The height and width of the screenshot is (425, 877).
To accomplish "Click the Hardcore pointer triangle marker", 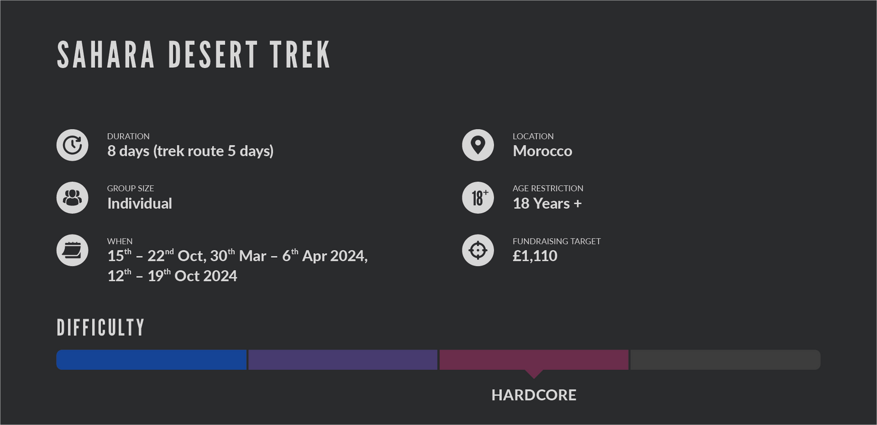I will (x=534, y=374).
